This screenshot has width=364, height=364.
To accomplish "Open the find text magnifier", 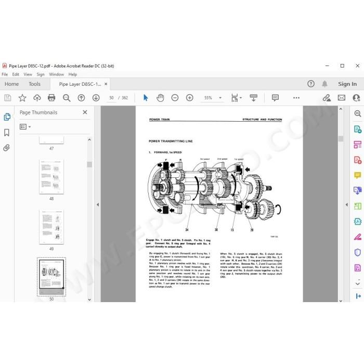I will (x=67, y=98).
